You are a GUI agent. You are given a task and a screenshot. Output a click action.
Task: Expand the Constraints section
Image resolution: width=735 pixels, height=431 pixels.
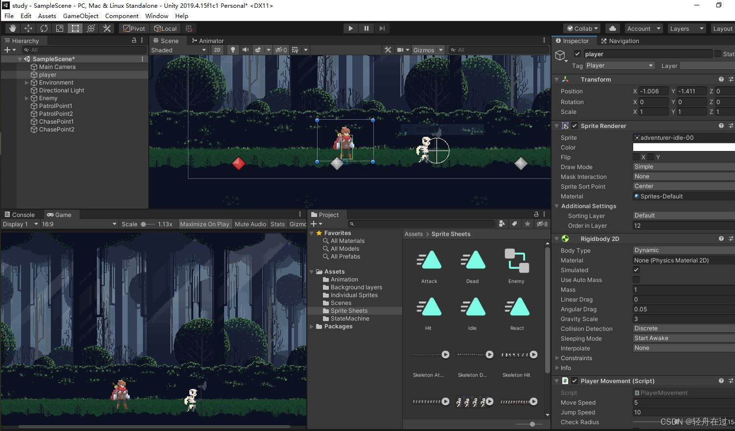coord(557,358)
